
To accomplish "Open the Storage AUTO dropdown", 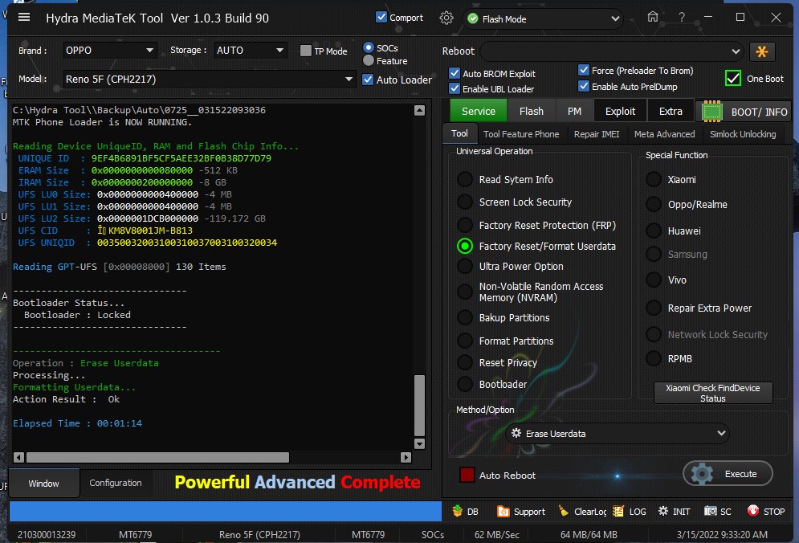I will pyautogui.click(x=250, y=51).
